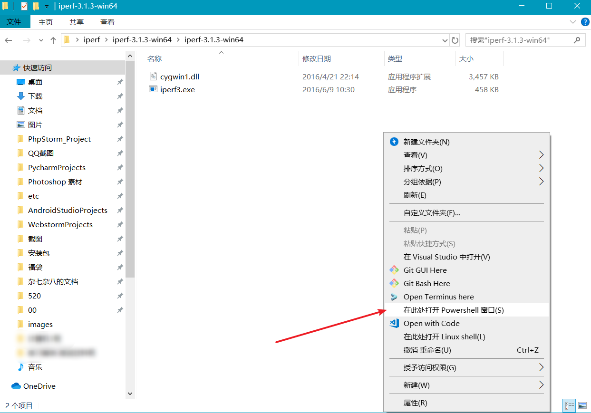Navigate up one level with the up arrow
591x413 pixels.
click(53, 40)
